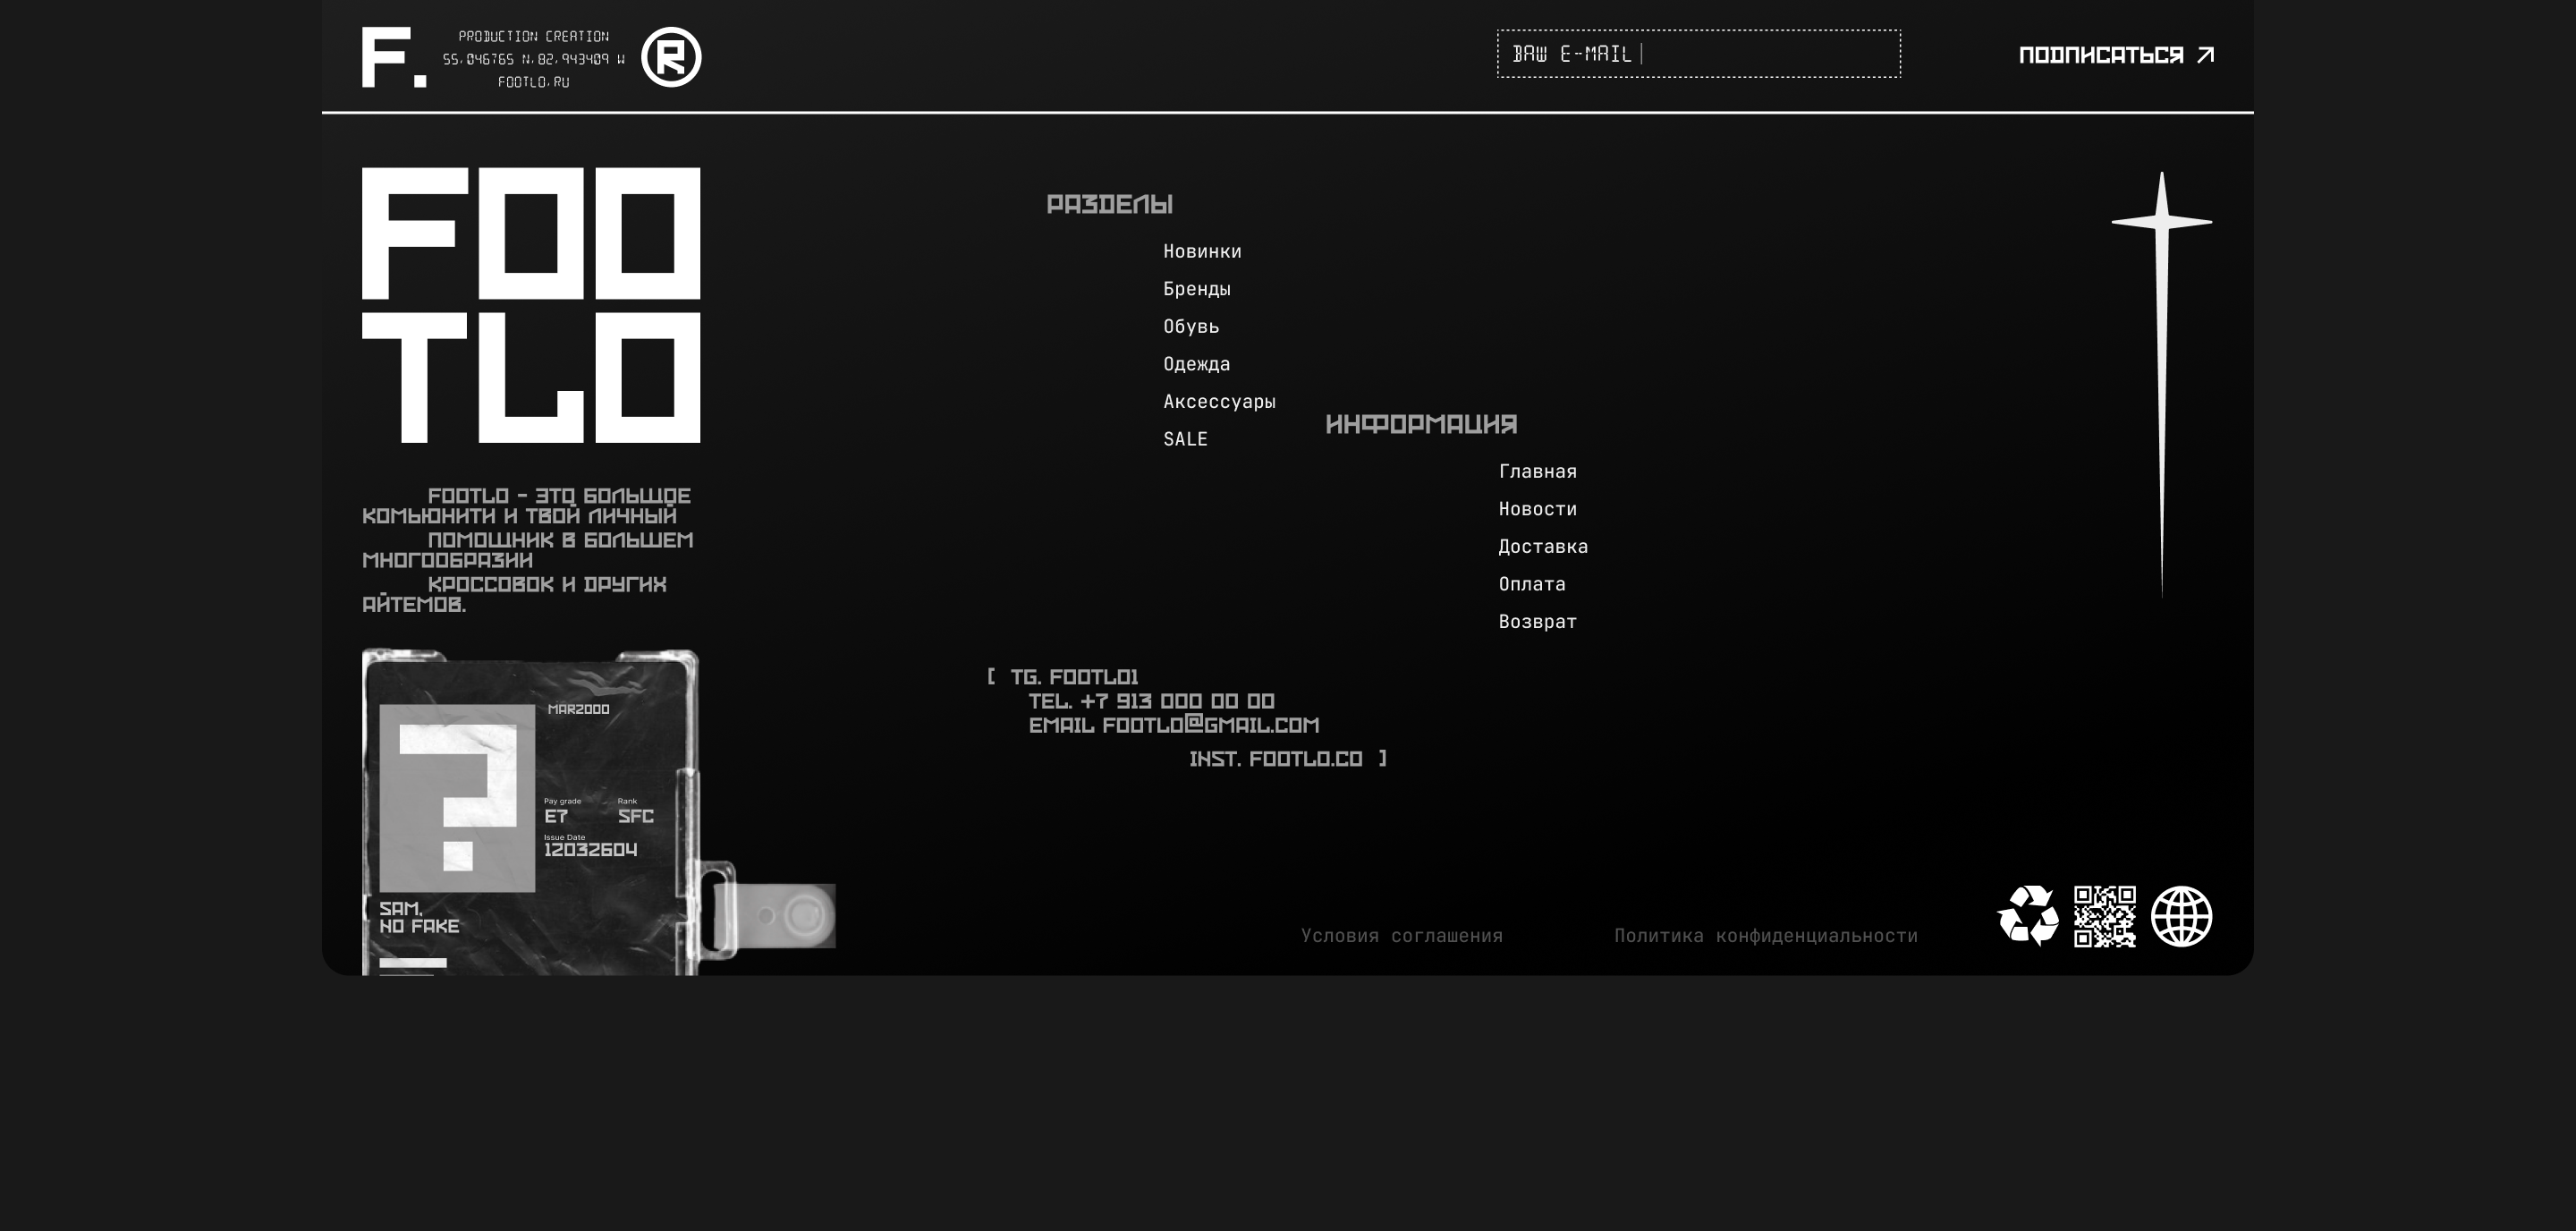Image resolution: width=2576 pixels, height=1231 pixels.
Task: Click the registered trademark R circle icon
Action: coord(671,57)
